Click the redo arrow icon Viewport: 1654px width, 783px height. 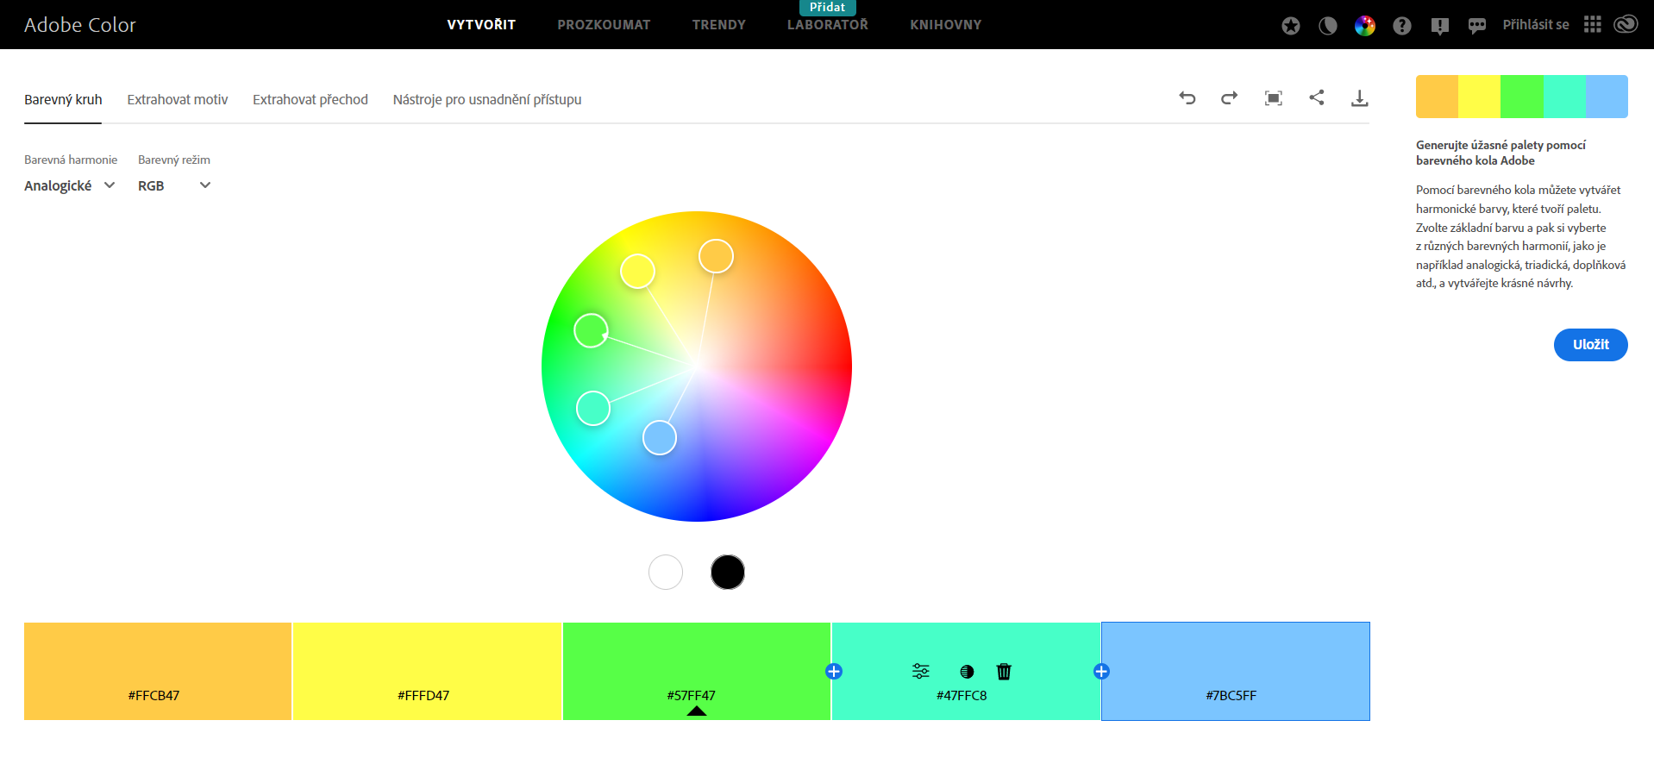tap(1229, 98)
